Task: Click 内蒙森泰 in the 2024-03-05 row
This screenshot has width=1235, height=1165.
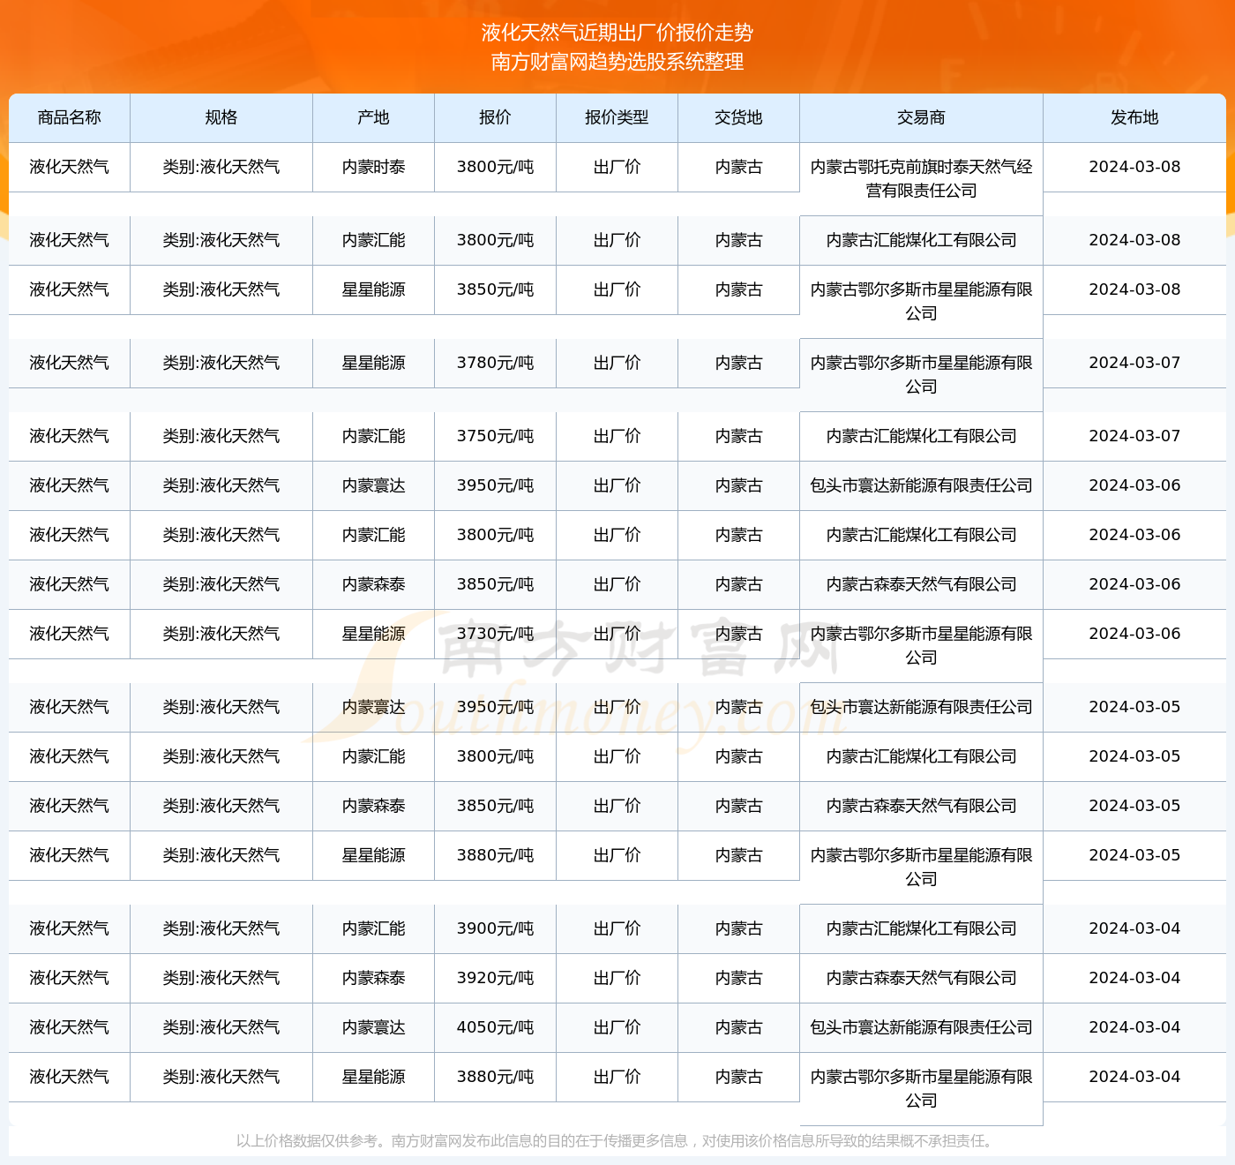Action: [374, 806]
